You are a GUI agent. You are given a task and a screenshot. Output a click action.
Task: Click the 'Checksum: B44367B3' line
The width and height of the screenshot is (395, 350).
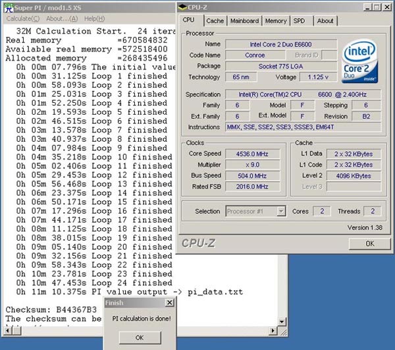point(51,310)
